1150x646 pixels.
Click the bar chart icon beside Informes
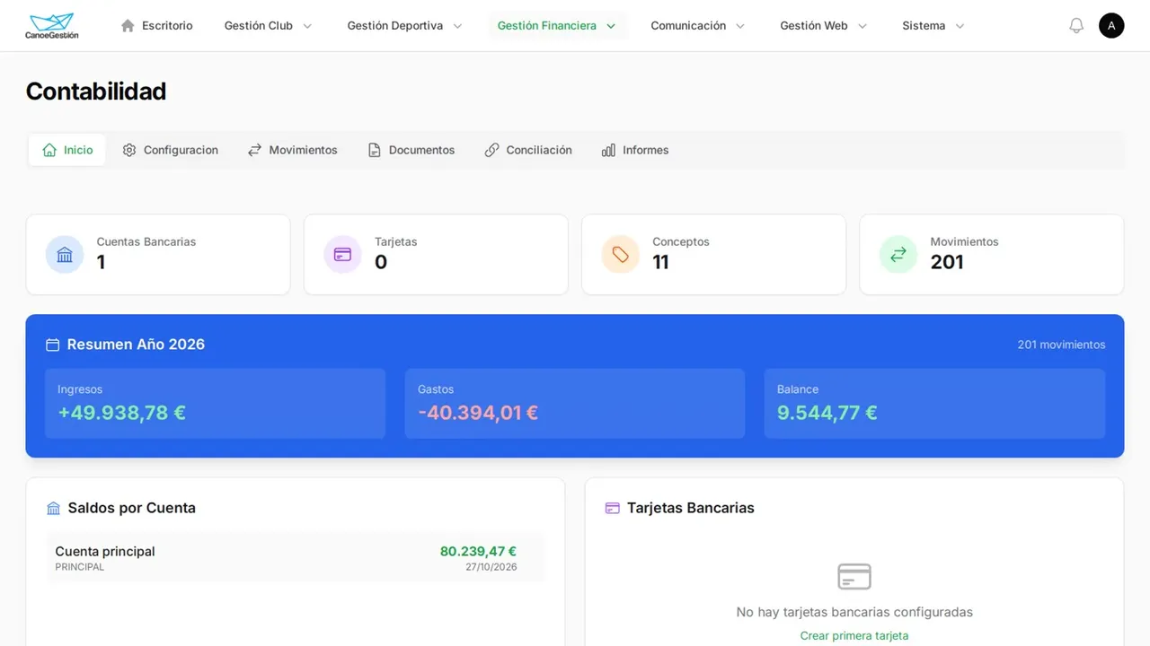(608, 150)
